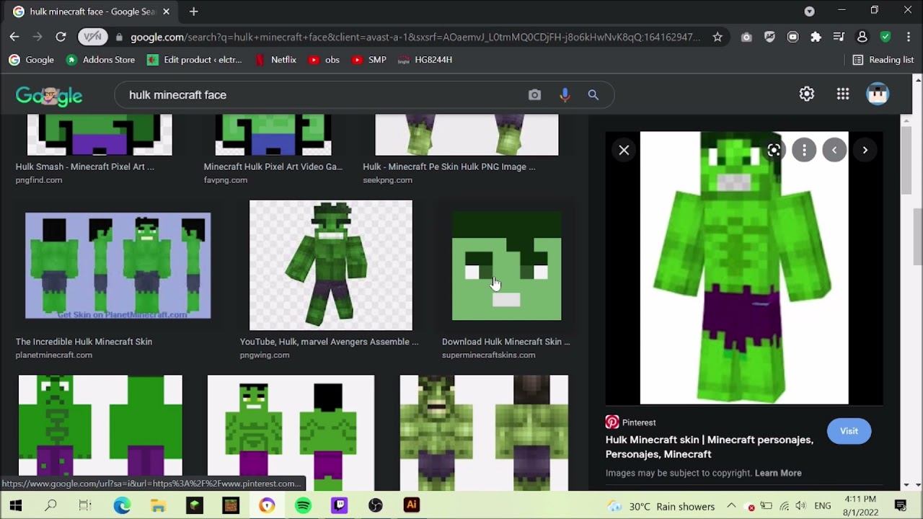Screen dimensions: 923x519
Task: Open weather 30°C Rain showers widget
Action: [661, 506]
